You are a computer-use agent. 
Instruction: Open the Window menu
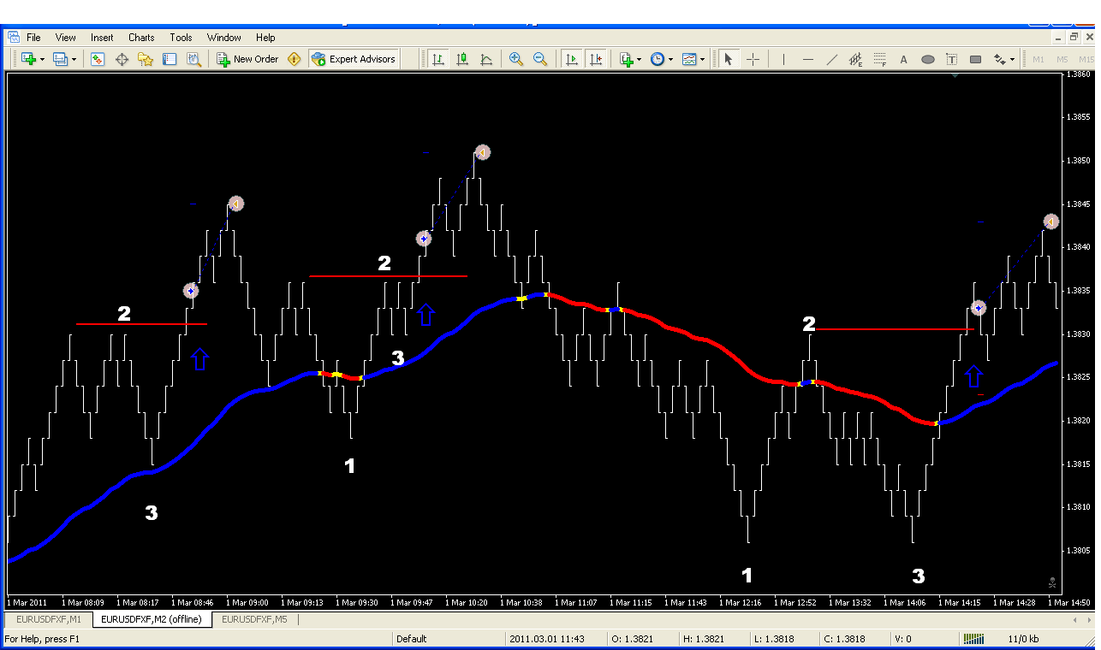tap(224, 38)
